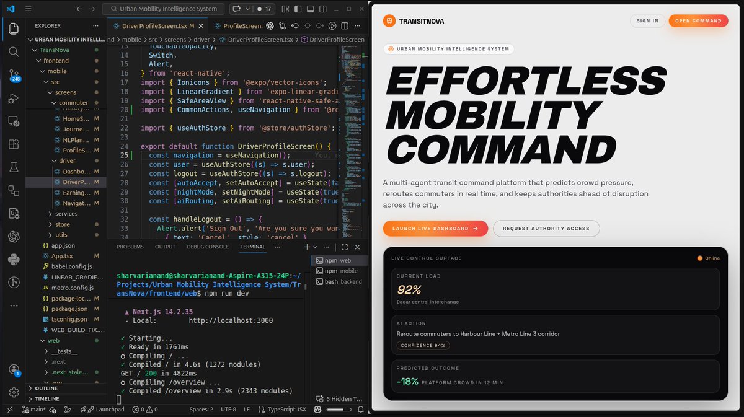
Task: Go back with the navigation arrow
Action: coord(78,9)
